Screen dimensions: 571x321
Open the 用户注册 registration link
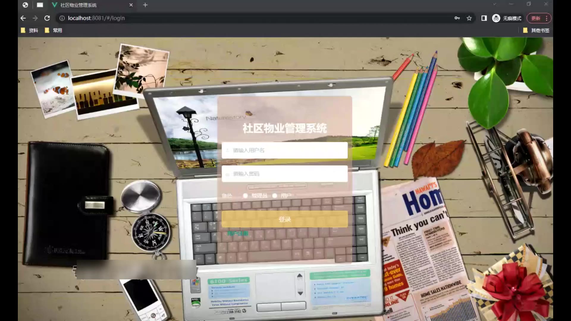237,234
